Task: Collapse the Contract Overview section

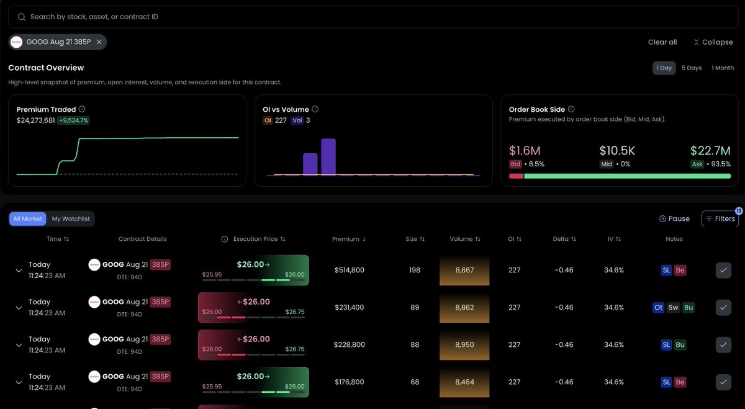Action: (x=713, y=42)
